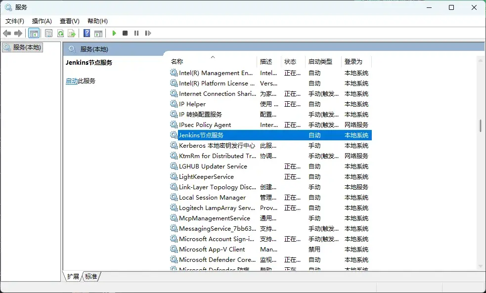The width and height of the screenshot is (486, 293).
Task: Switch to the 标准 tab
Action: [x=91, y=277]
